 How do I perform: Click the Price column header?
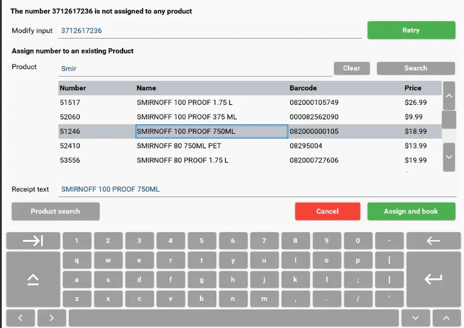tap(413, 88)
